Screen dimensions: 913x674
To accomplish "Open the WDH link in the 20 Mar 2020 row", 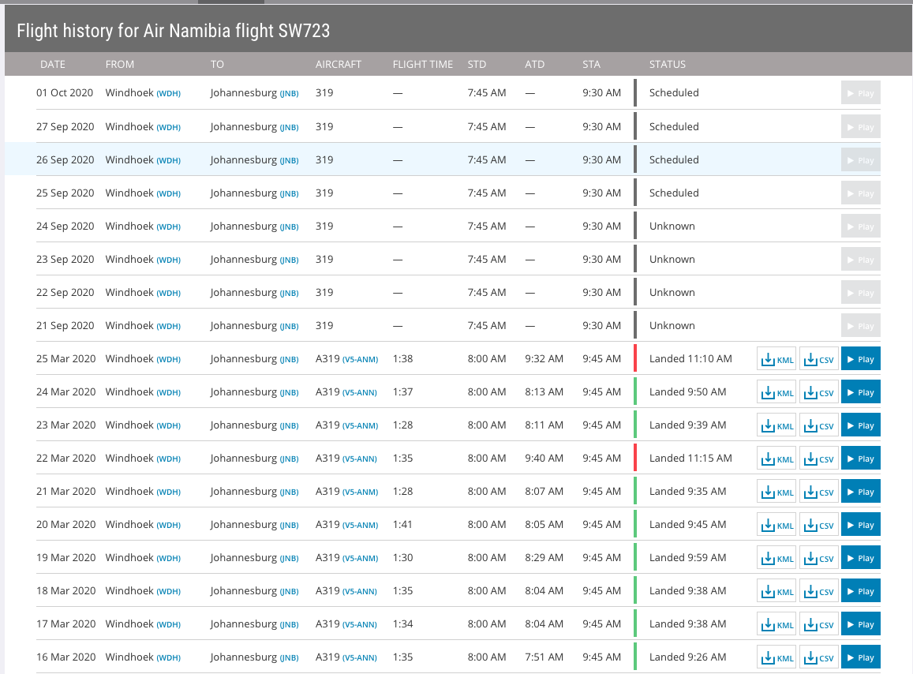I will click(x=168, y=526).
